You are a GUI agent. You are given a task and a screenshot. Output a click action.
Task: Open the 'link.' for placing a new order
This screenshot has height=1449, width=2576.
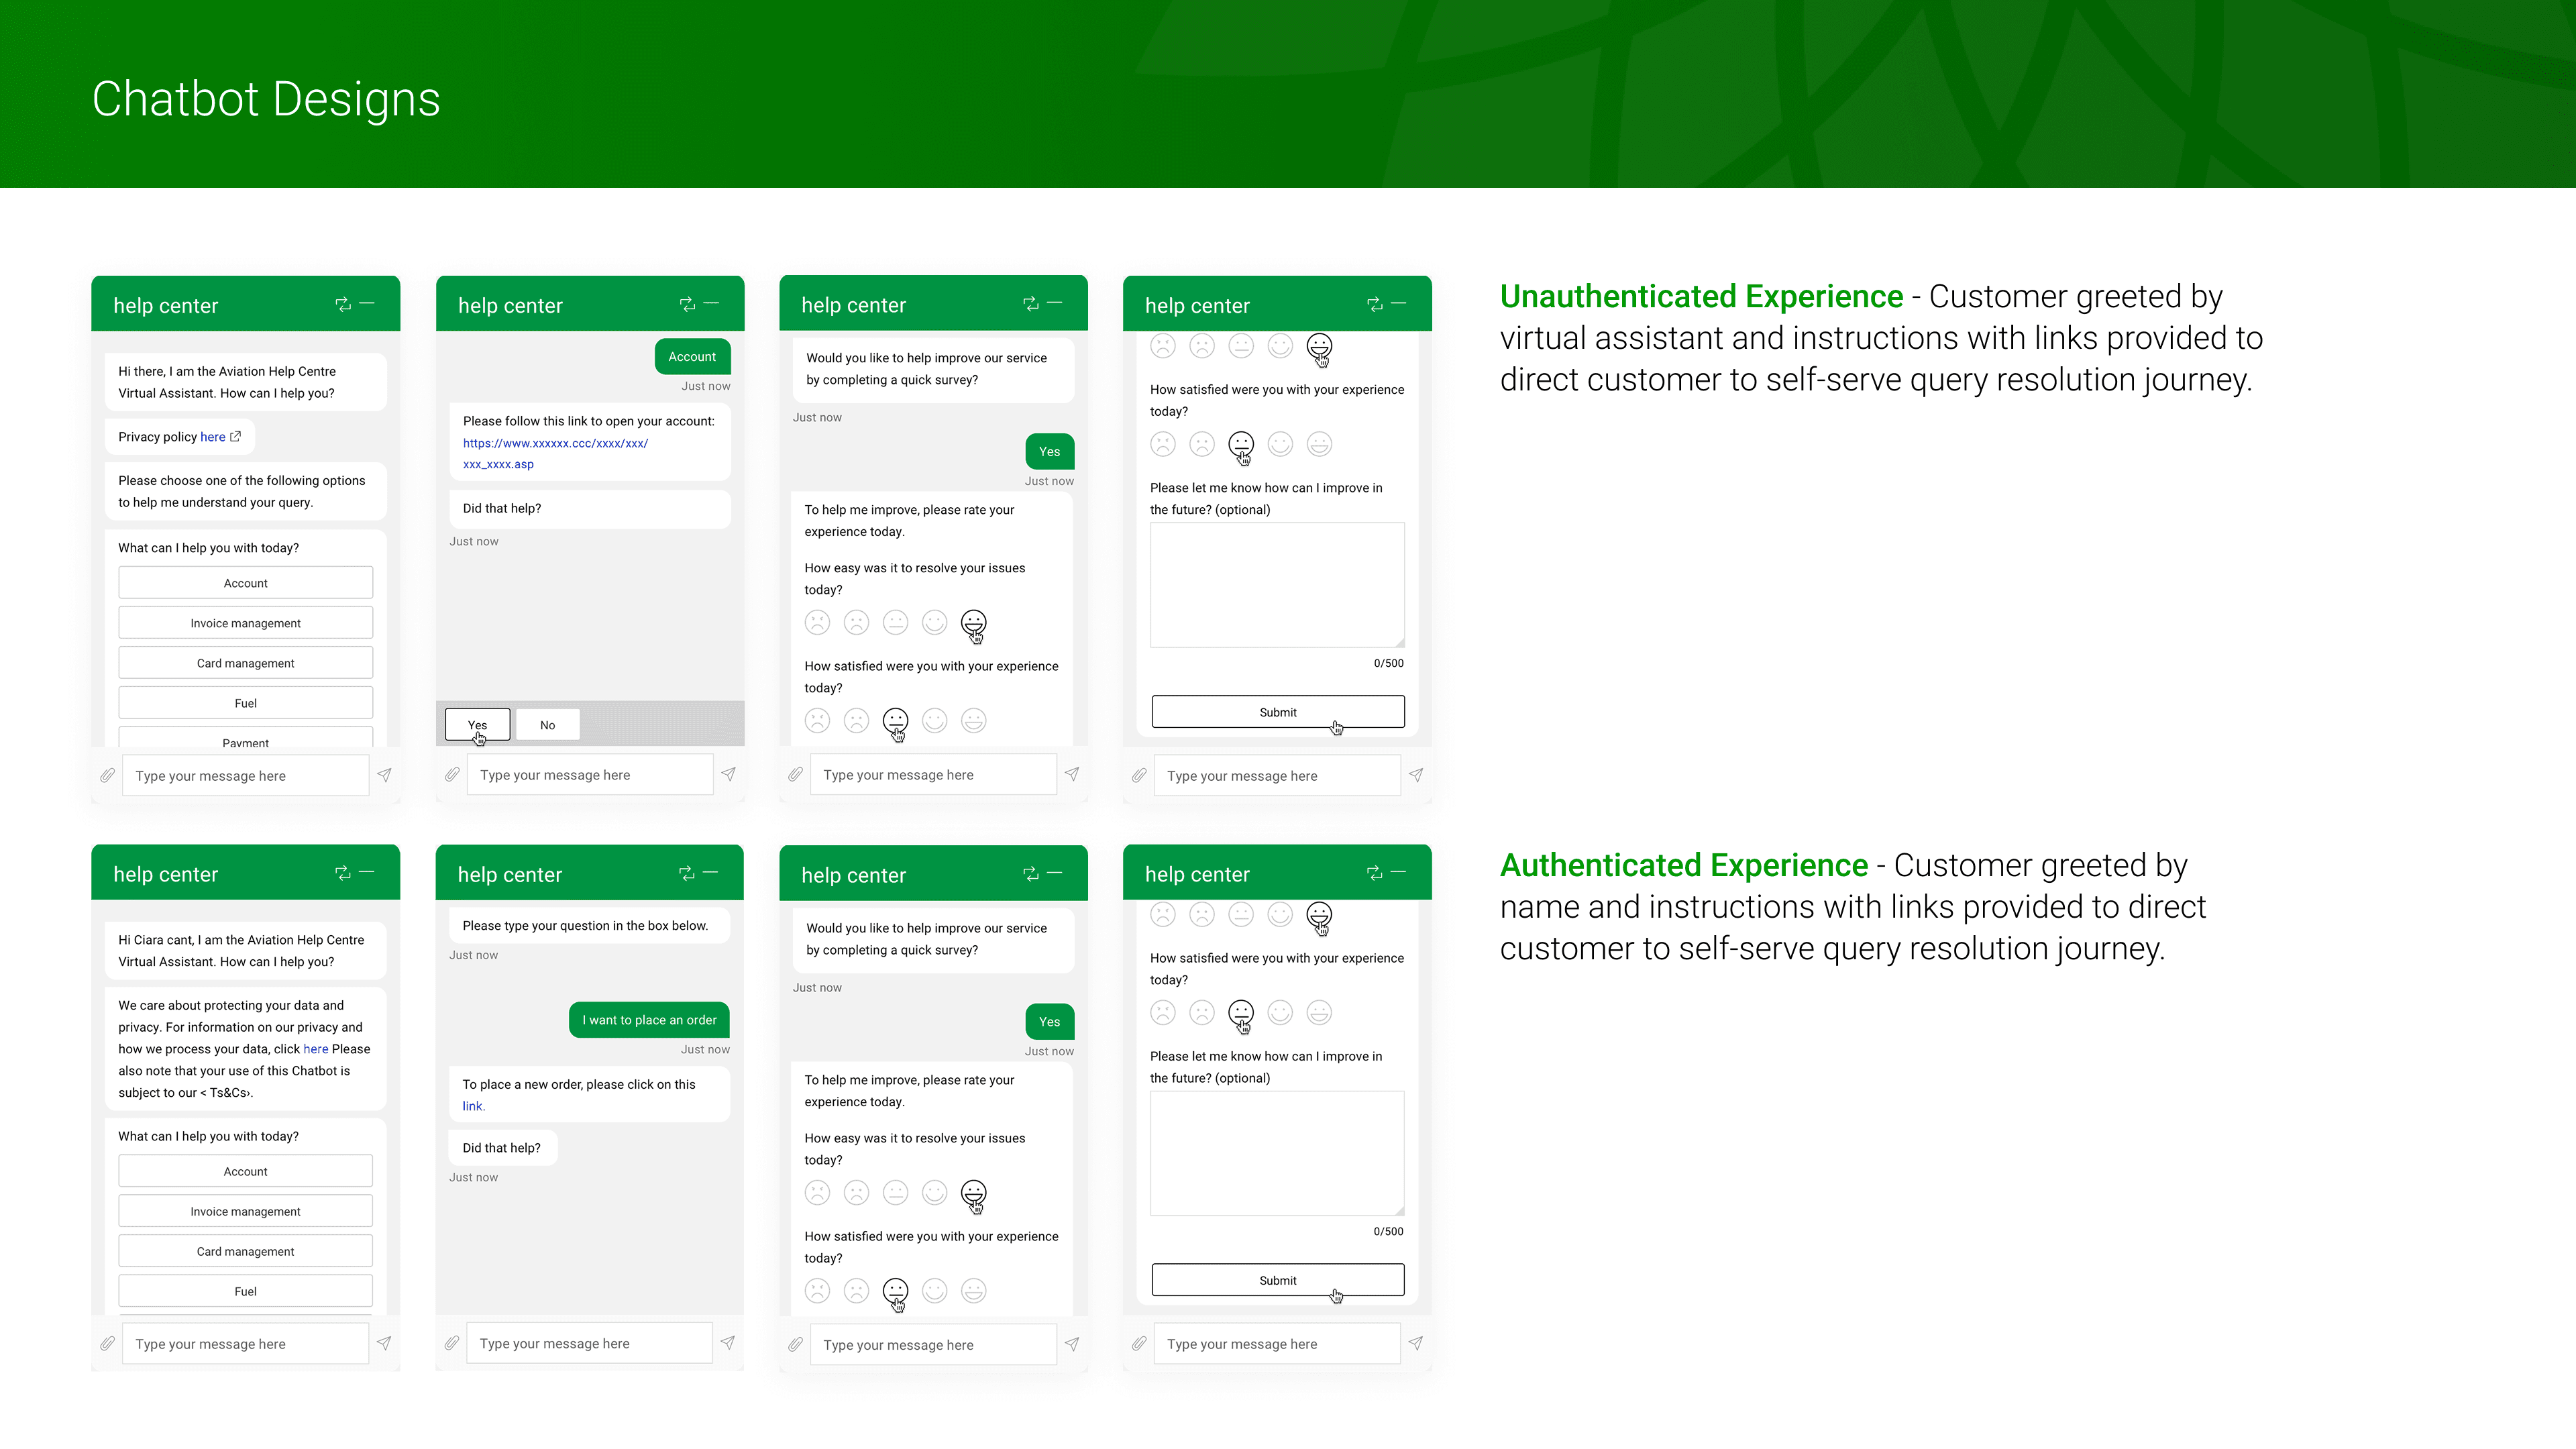click(x=473, y=1106)
